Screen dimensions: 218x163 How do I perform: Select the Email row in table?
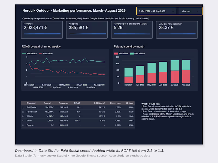click(x=78, y=121)
